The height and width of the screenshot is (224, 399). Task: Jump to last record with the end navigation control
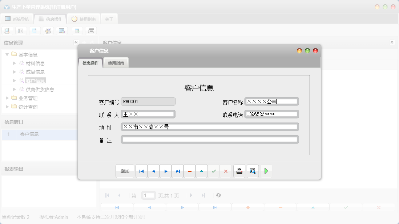tap(178, 171)
